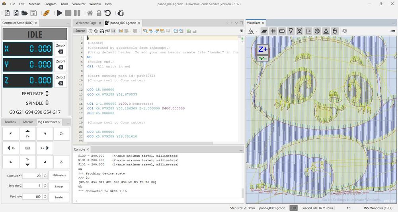Click the Zero X button
The width and height of the screenshot is (398, 212).
[x=60, y=49]
